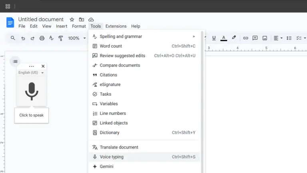The width and height of the screenshot is (307, 173).
Task: Close the open Tools menu
Action: coord(96,26)
